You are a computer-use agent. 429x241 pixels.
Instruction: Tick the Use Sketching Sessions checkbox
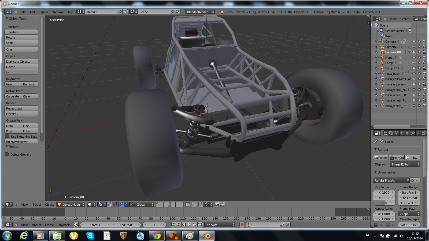pyautogui.click(x=7, y=136)
